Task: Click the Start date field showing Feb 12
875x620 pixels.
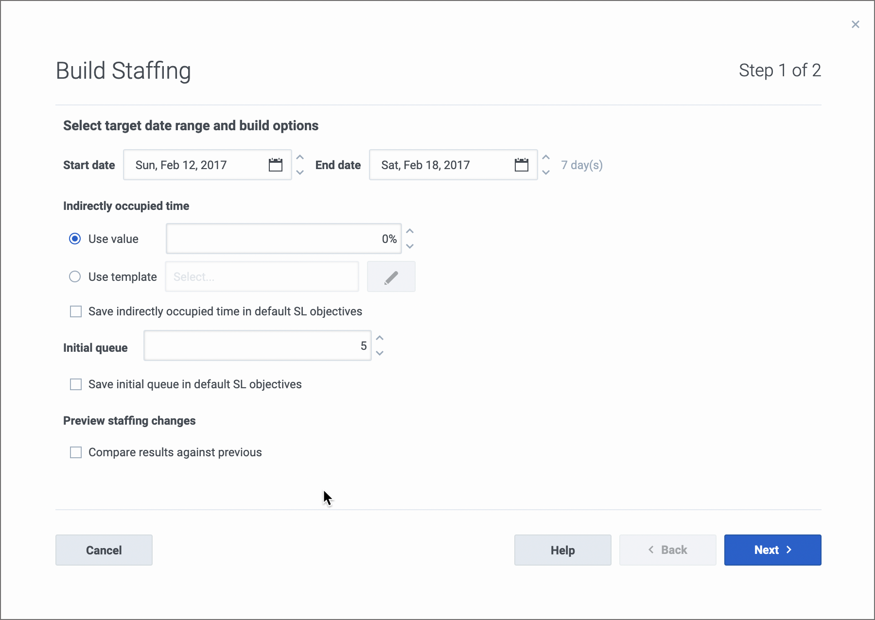Action: point(208,165)
